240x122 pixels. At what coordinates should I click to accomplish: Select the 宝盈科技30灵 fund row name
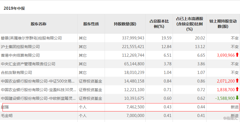[x=38, y=90]
